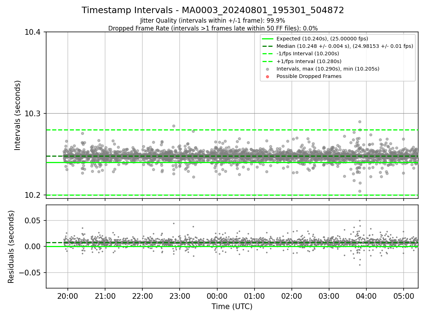The image size is (426, 319).
Task: Click the red 'Possible Dropped Frames' legend marker
Action: 268,77
